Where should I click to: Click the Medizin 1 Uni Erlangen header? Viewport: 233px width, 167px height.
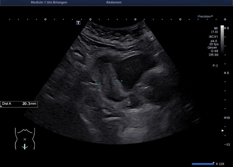click(49, 2)
